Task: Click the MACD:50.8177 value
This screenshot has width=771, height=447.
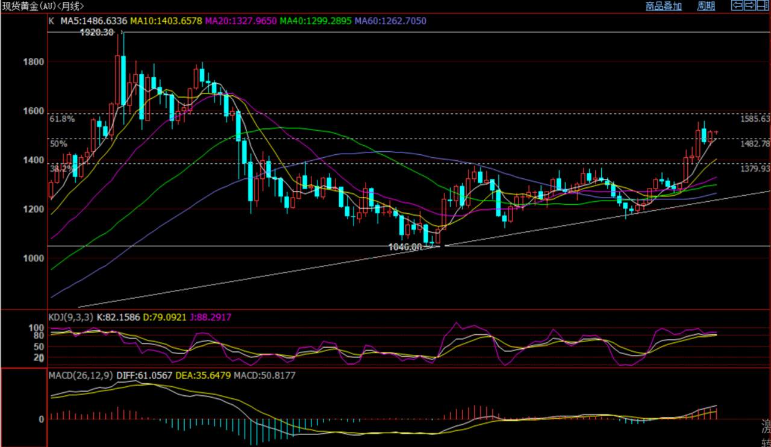Action: [265, 375]
